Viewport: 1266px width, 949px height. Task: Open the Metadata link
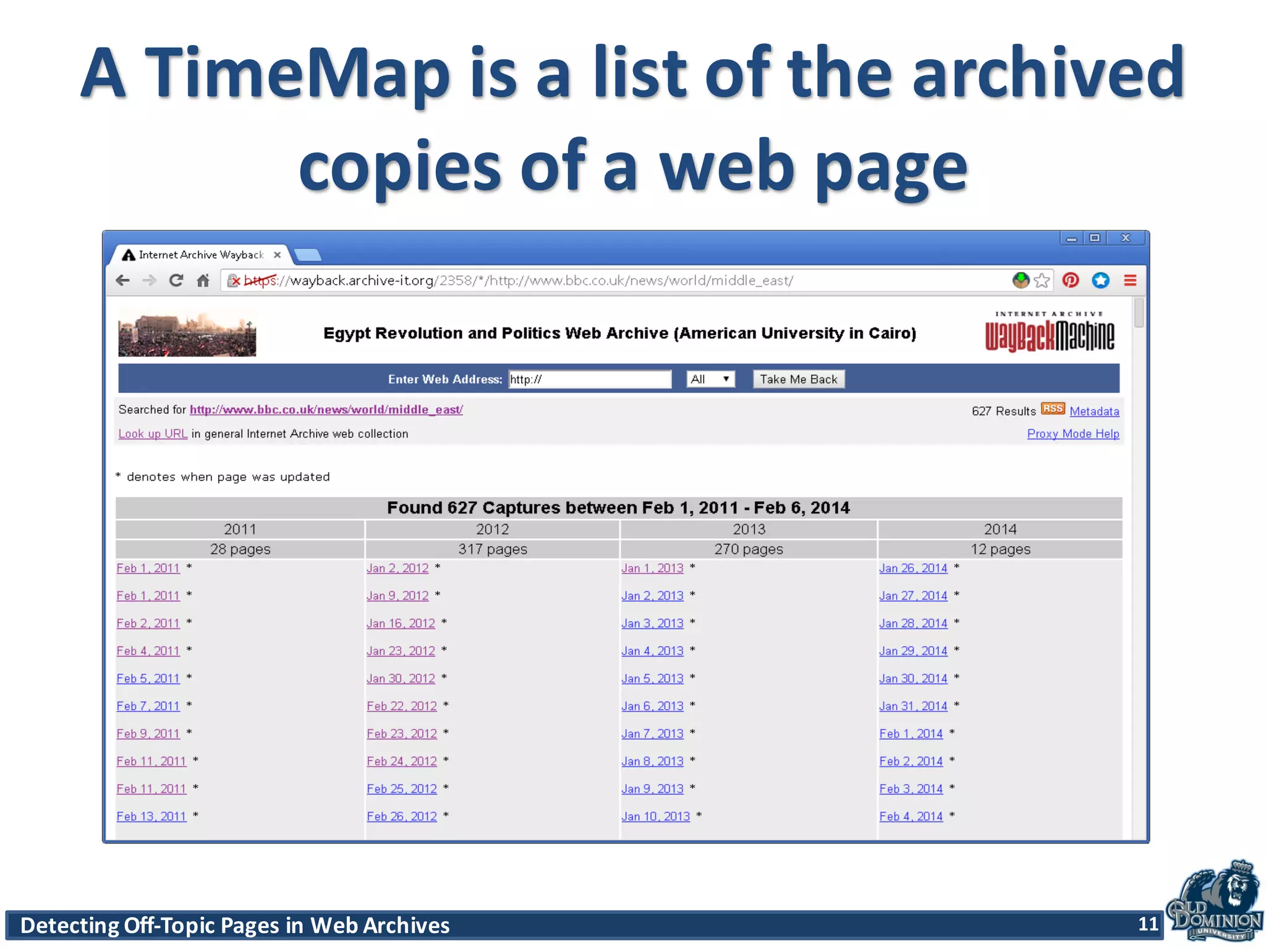[x=1094, y=411]
